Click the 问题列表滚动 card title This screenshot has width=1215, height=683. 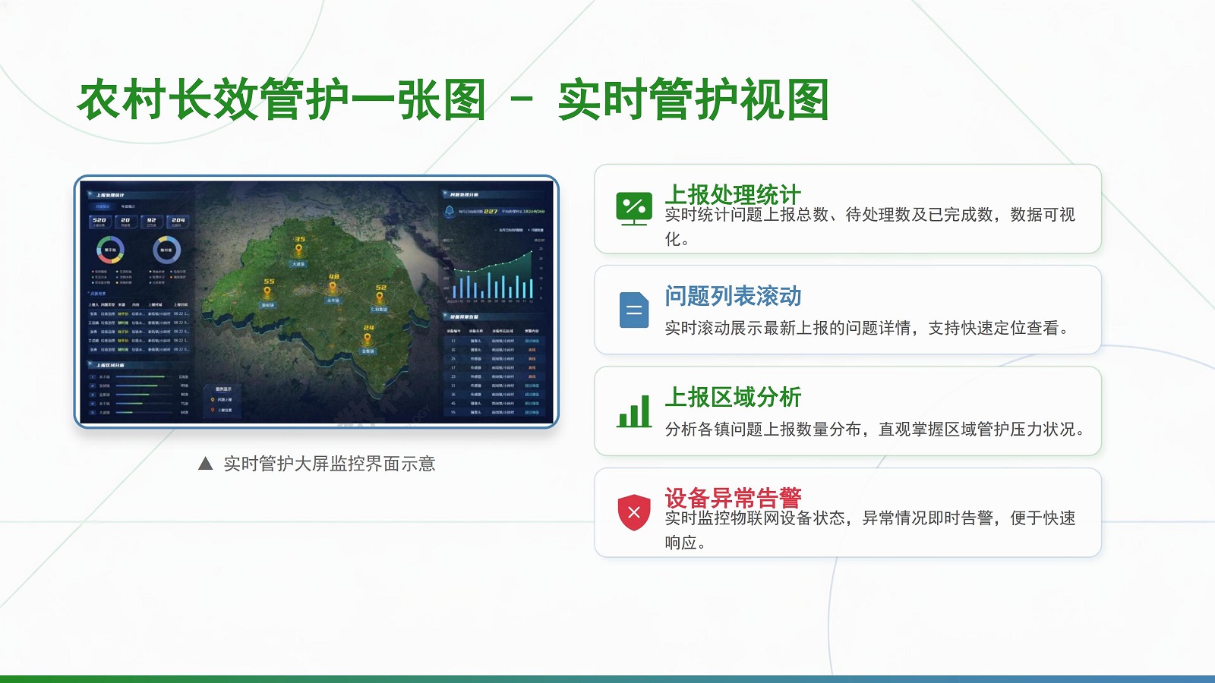(x=733, y=296)
